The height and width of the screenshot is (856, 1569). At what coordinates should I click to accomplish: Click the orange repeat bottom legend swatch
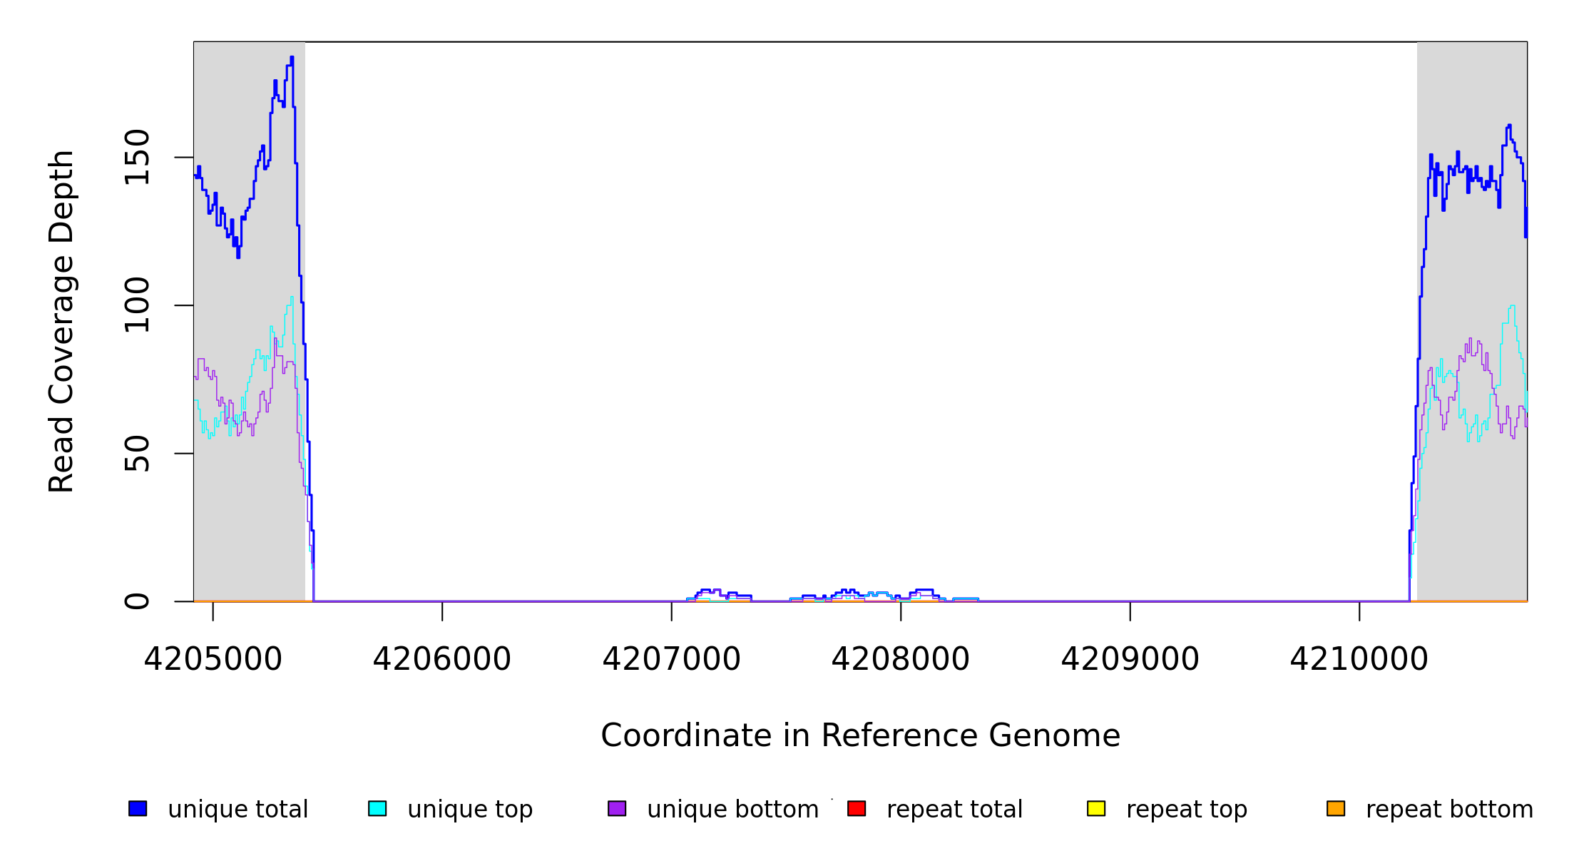click(x=1336, y=808)
